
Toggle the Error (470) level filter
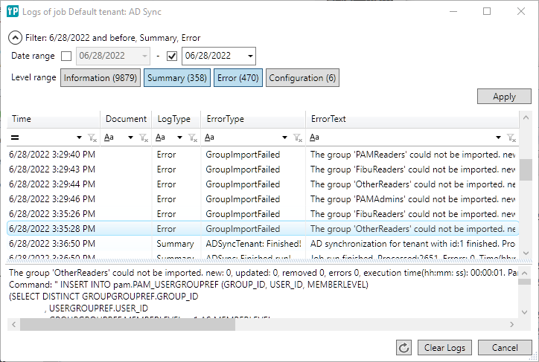[x=238, y=78]
